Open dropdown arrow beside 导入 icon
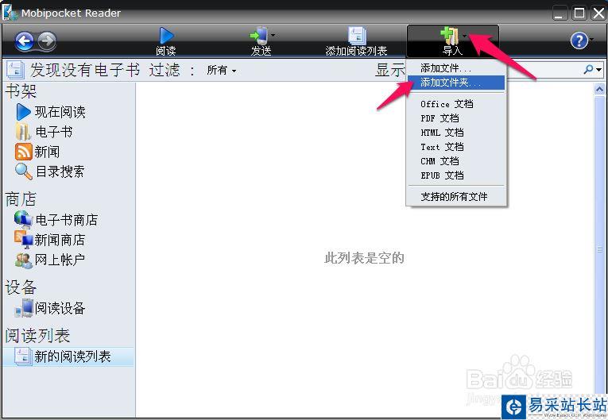Image resolution: width=608 pixels, height=420 pixels. [x=464, y=36]
